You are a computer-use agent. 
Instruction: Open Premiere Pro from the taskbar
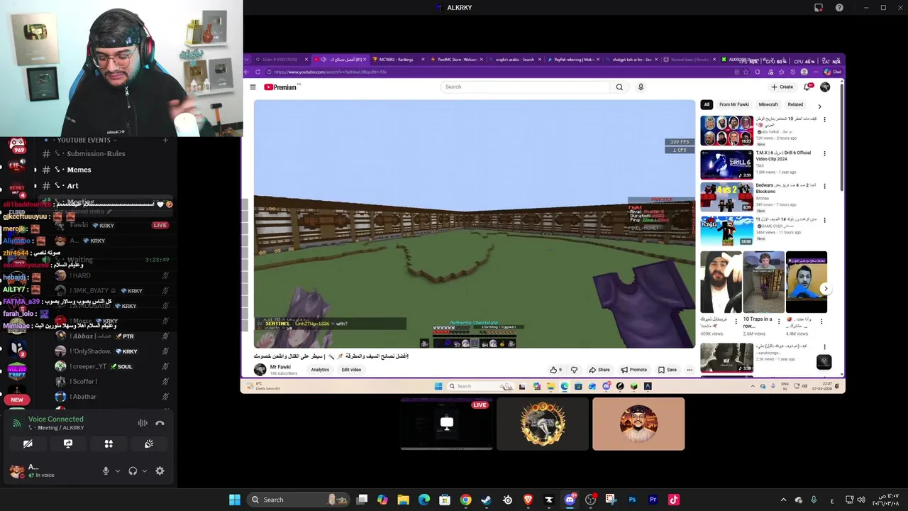click(653, 500)
